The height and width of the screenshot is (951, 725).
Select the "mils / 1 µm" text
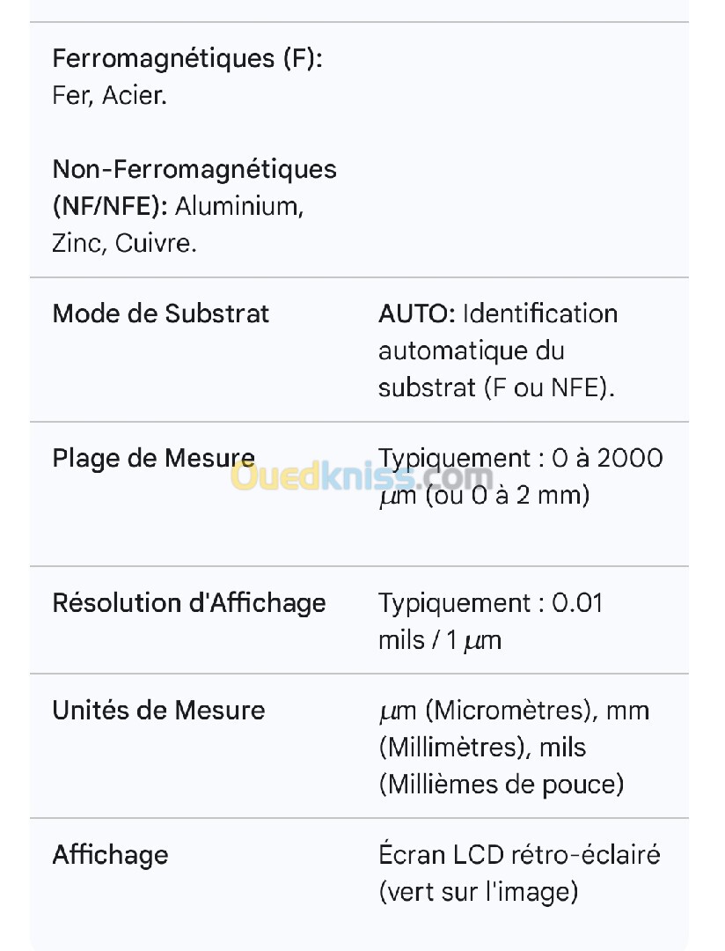click(x=440, y=640)
